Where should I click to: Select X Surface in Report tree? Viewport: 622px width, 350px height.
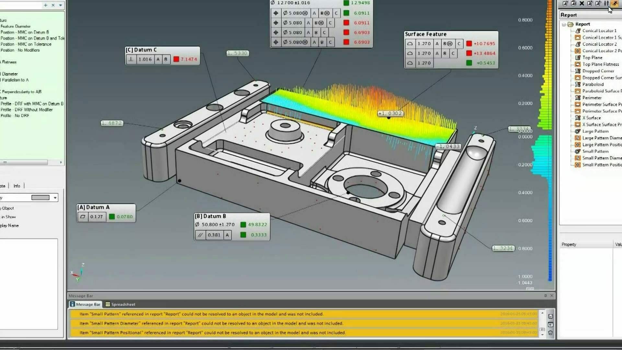click(x=592, y=118)
